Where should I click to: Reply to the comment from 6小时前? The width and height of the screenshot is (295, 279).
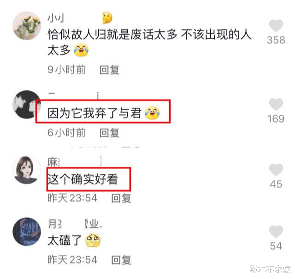(109, 133)
